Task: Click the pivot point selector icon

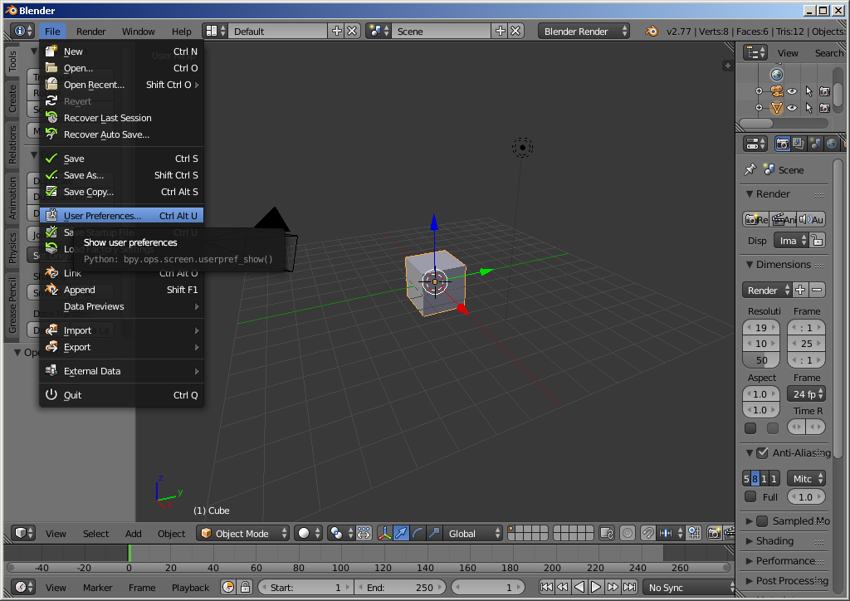Action: [x=341, y=533]
